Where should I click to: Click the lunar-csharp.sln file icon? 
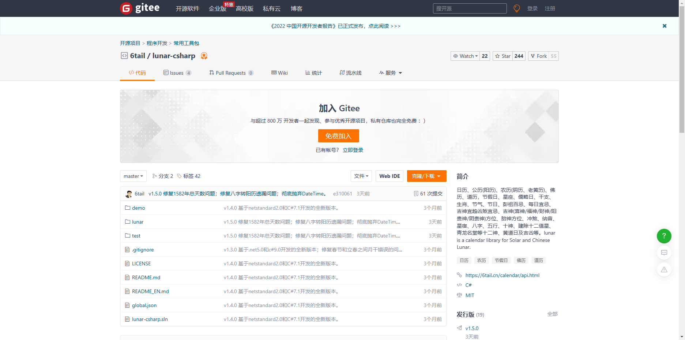(x=127, y=319)
